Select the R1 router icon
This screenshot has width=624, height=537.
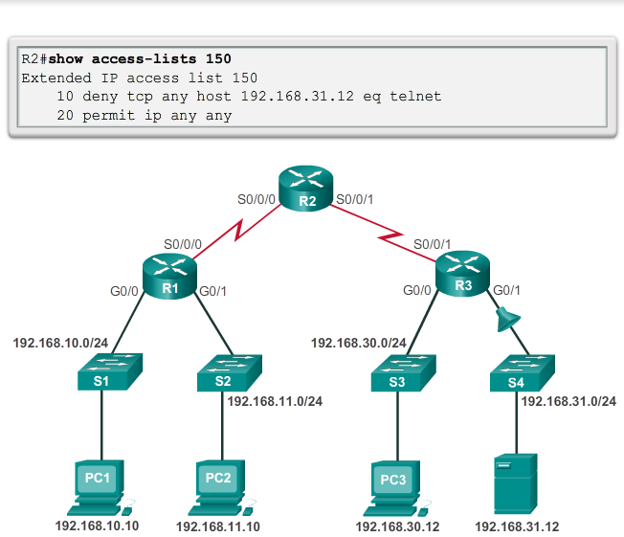171,277
